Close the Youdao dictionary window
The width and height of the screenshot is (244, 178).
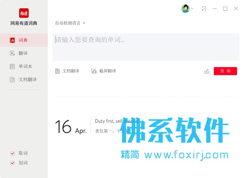click(236, 9)
